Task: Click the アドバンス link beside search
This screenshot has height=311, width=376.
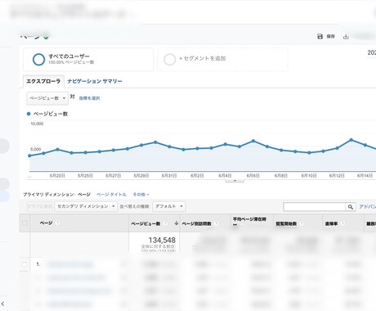Action: tap(367, 207)
